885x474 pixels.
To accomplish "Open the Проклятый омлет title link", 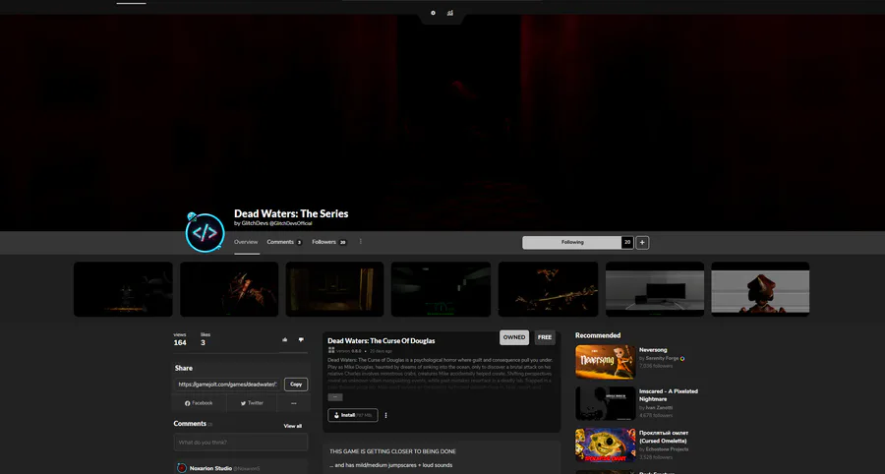I will tap(664, 437).
